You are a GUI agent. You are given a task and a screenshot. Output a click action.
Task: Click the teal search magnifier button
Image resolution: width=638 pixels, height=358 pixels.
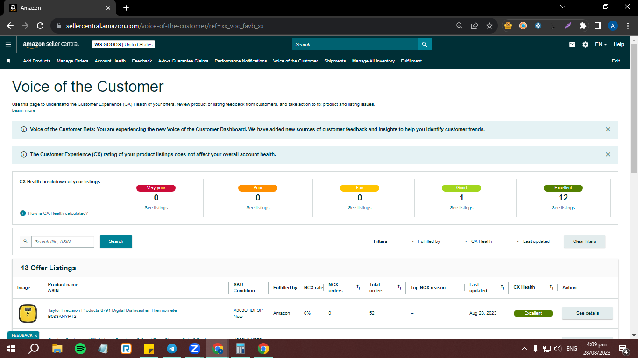coord(425,44)
